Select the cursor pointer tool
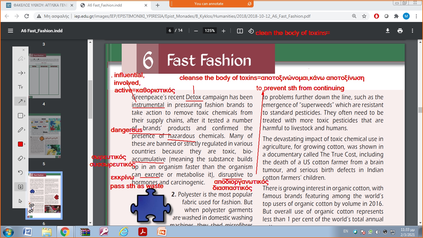Screen dimensions: 423x238 click(x=20, y=201)
